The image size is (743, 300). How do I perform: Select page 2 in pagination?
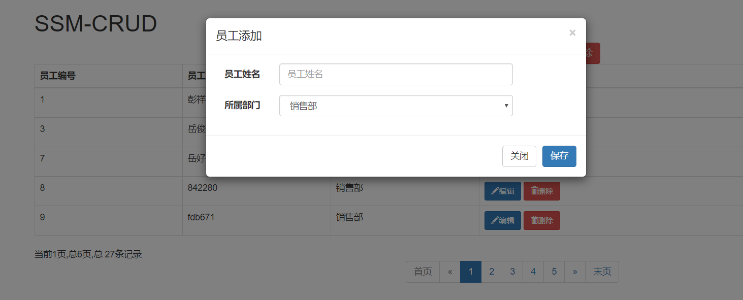pyautogui.click(x=492, y=272)
